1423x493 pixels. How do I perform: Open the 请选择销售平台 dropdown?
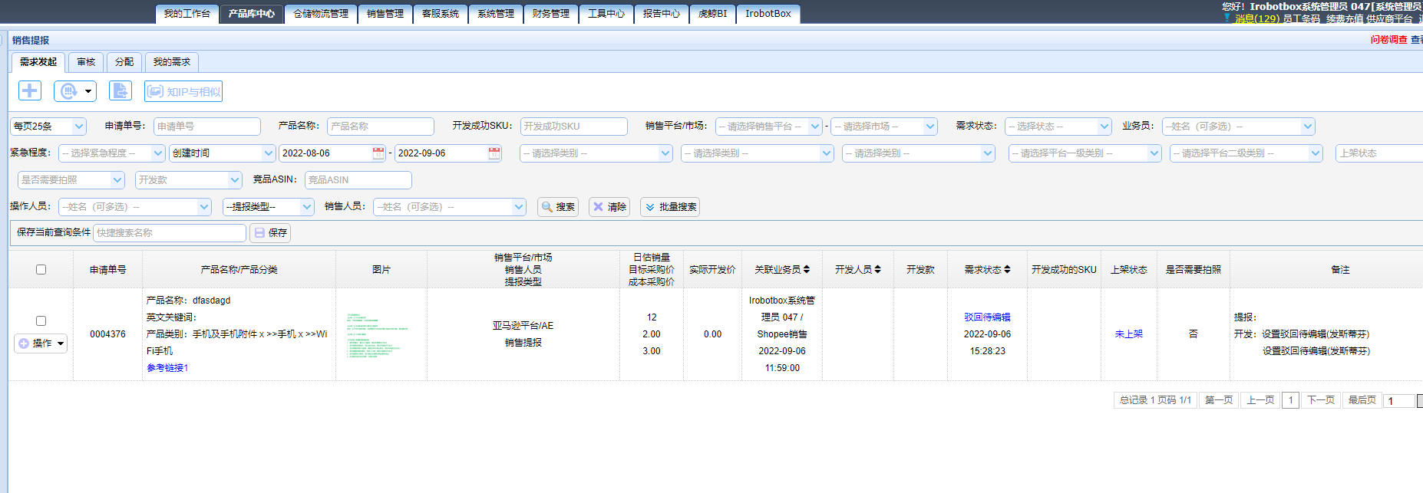coord(769,127)
